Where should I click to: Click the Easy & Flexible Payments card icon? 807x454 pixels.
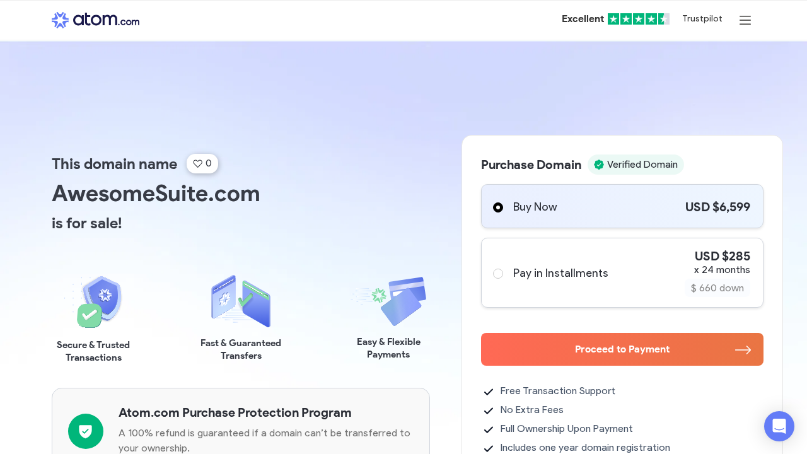[x=389, y=301]
